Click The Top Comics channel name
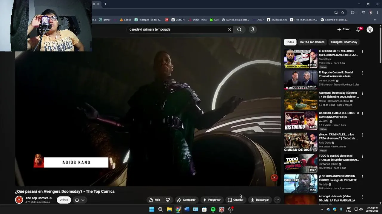382x214 pixels. (x=37, y=198)
